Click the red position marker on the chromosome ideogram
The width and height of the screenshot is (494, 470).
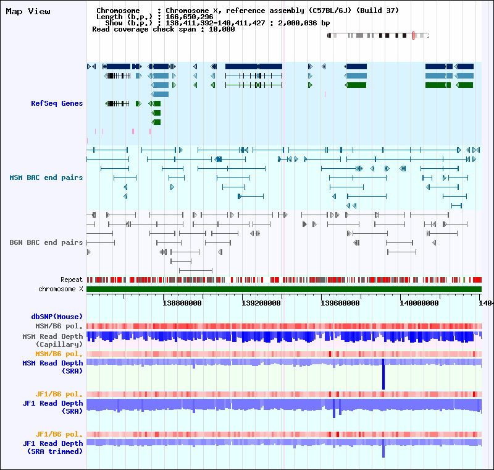click(413, 36)
